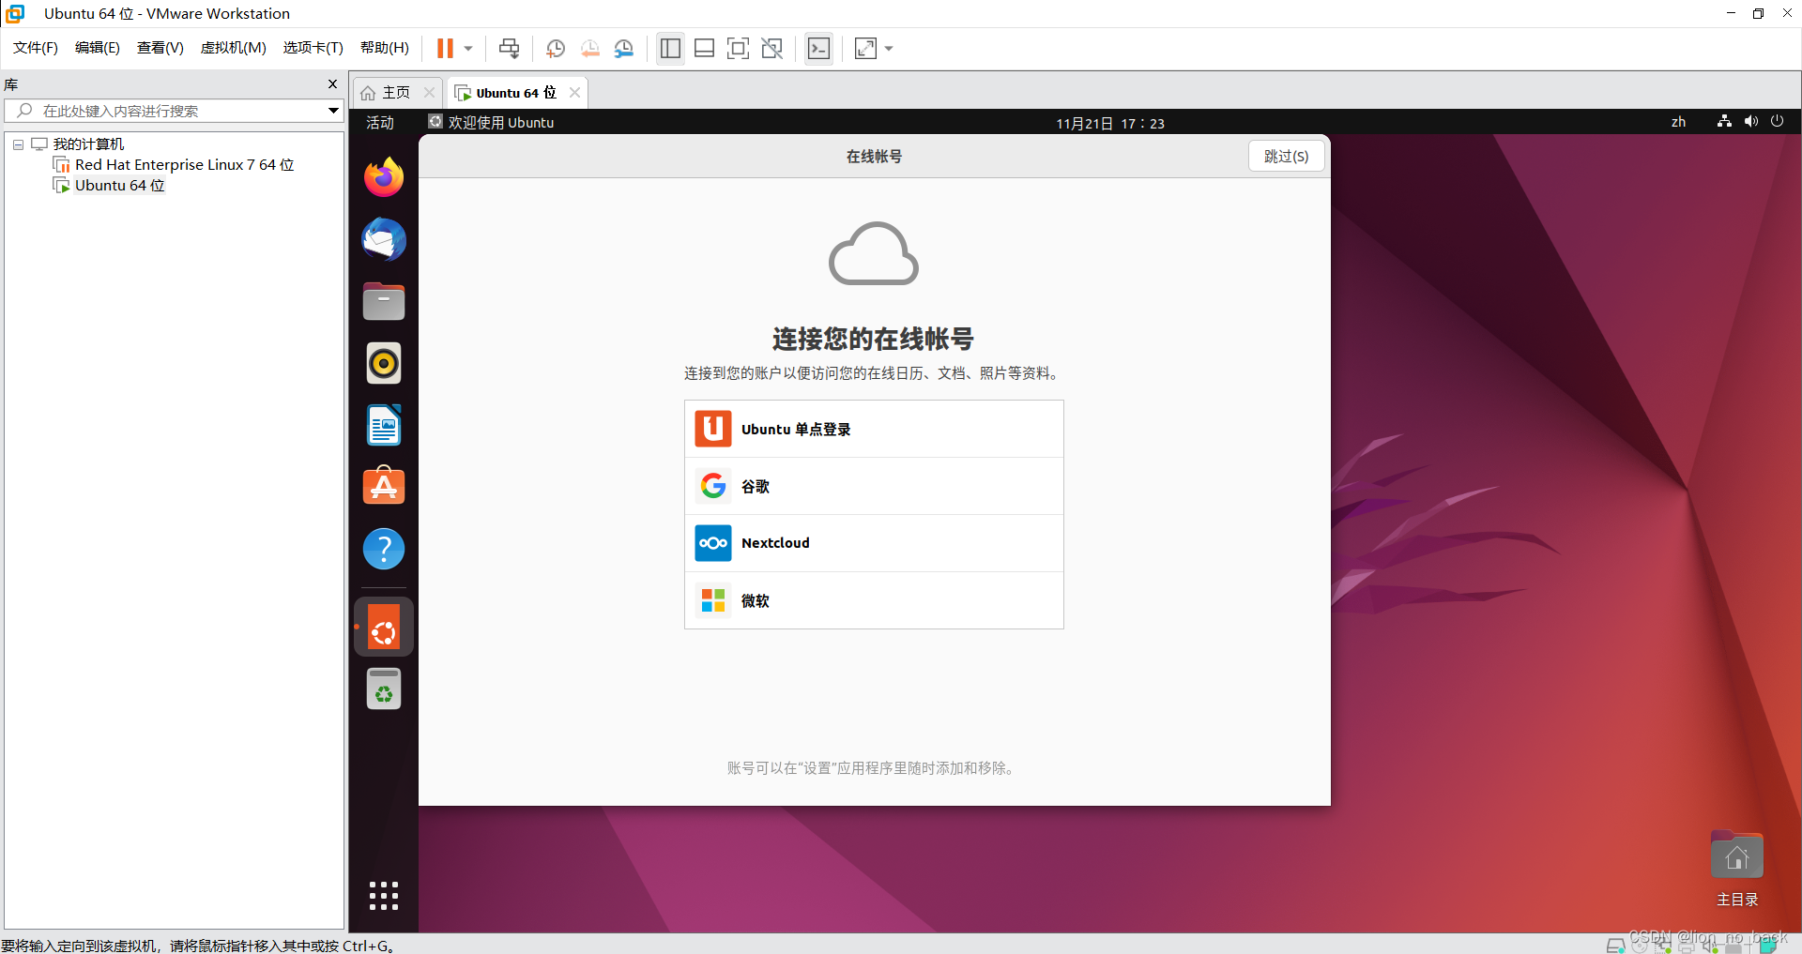
Task: Open the 虚拟机(M) menu
Action: coord(233,47)
